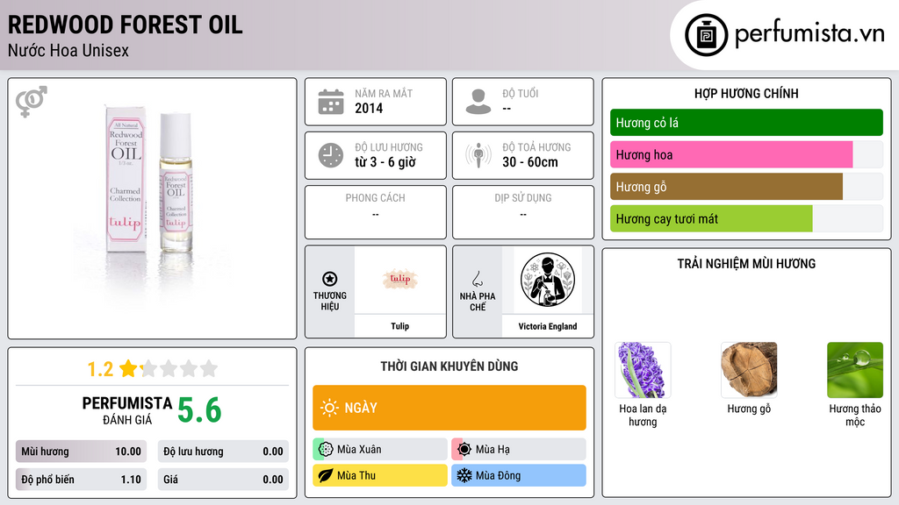899x505 pixels.
Task: Click the Tulip brand name link
Action: click(x=400, y=326)
